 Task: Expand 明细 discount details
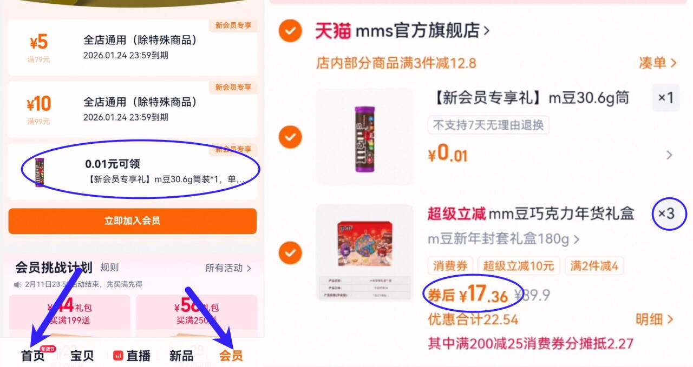tap(655, 319)
